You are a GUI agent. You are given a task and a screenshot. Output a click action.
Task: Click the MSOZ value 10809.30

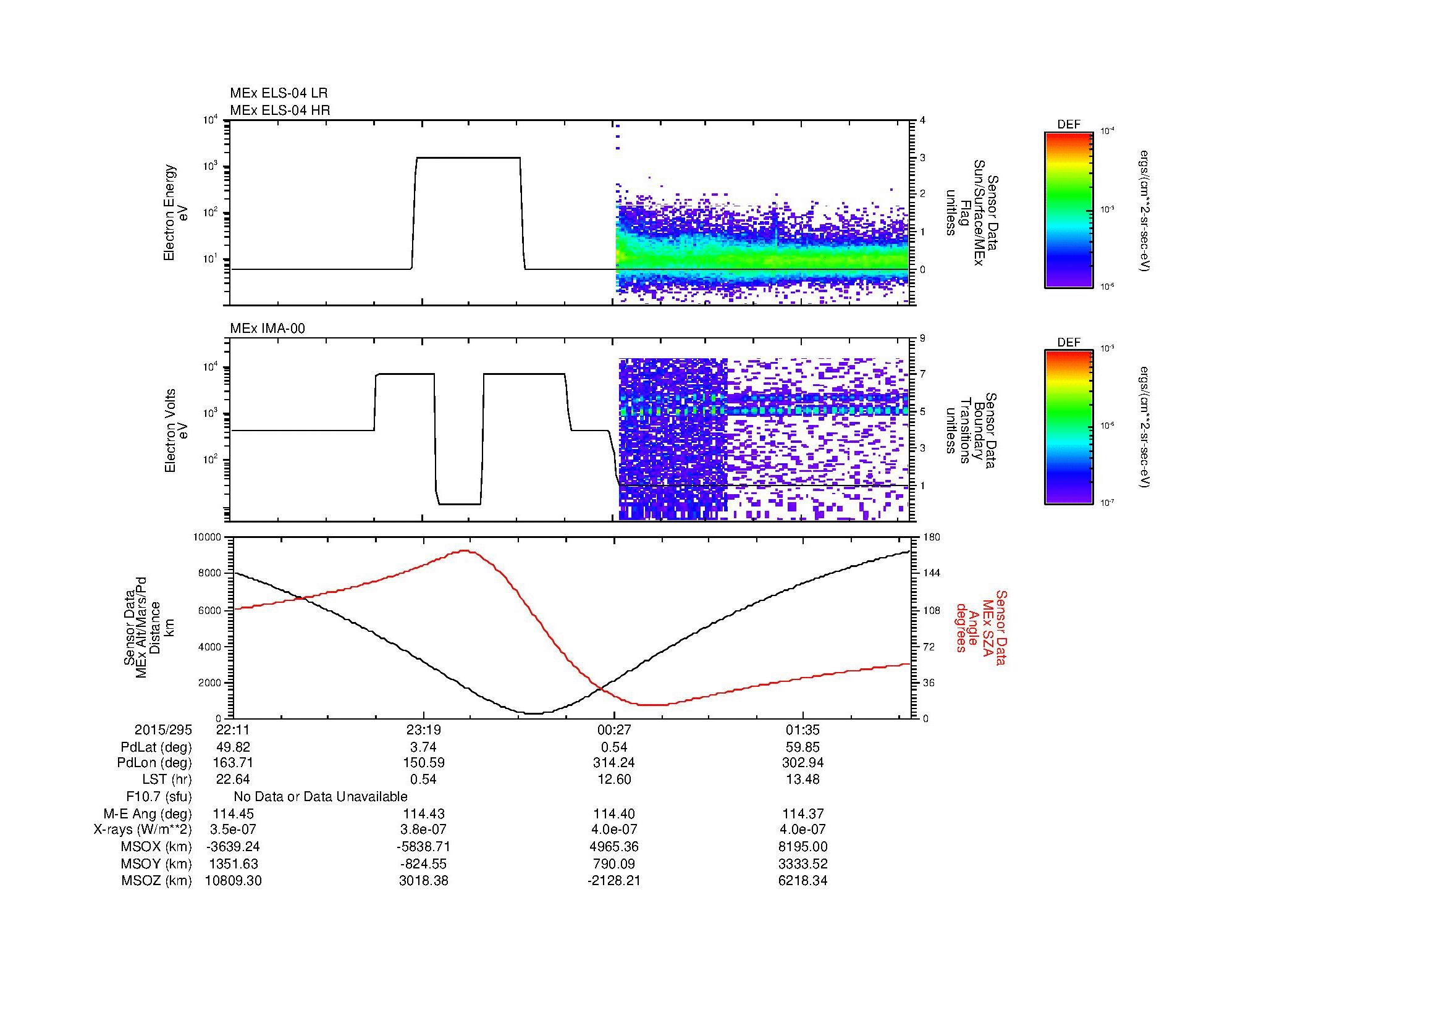[234, 881]
